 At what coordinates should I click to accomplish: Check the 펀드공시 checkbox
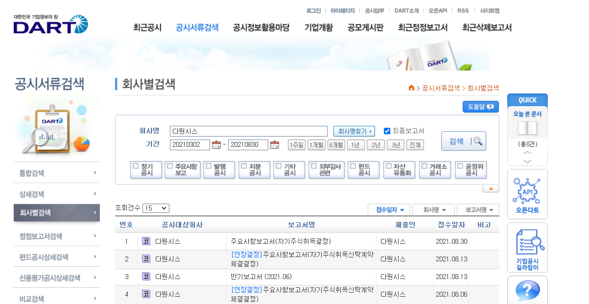point(353,166)
